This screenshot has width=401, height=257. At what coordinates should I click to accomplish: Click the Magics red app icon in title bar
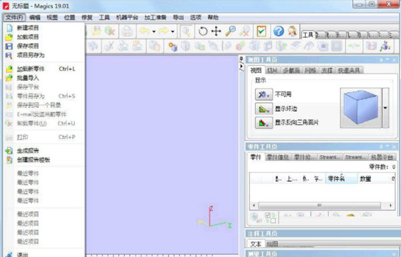click(6, 6)
